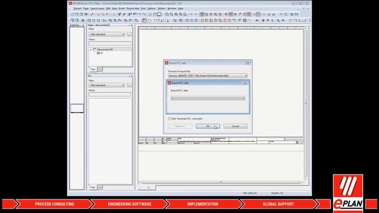
Task: Open the Help menu
Action: tap(181, 8)
